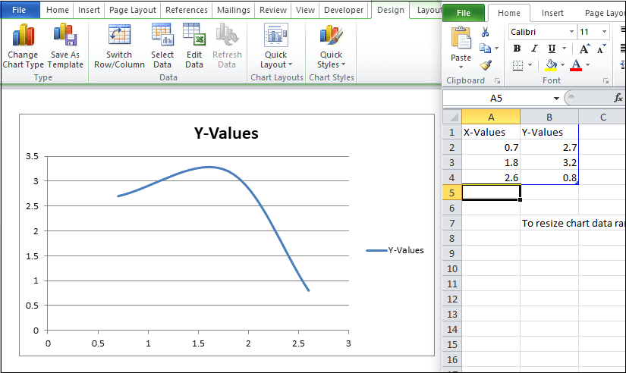Switch to Excel's Insert tab
The image size is (626, 373).
[x=552, y=13]
